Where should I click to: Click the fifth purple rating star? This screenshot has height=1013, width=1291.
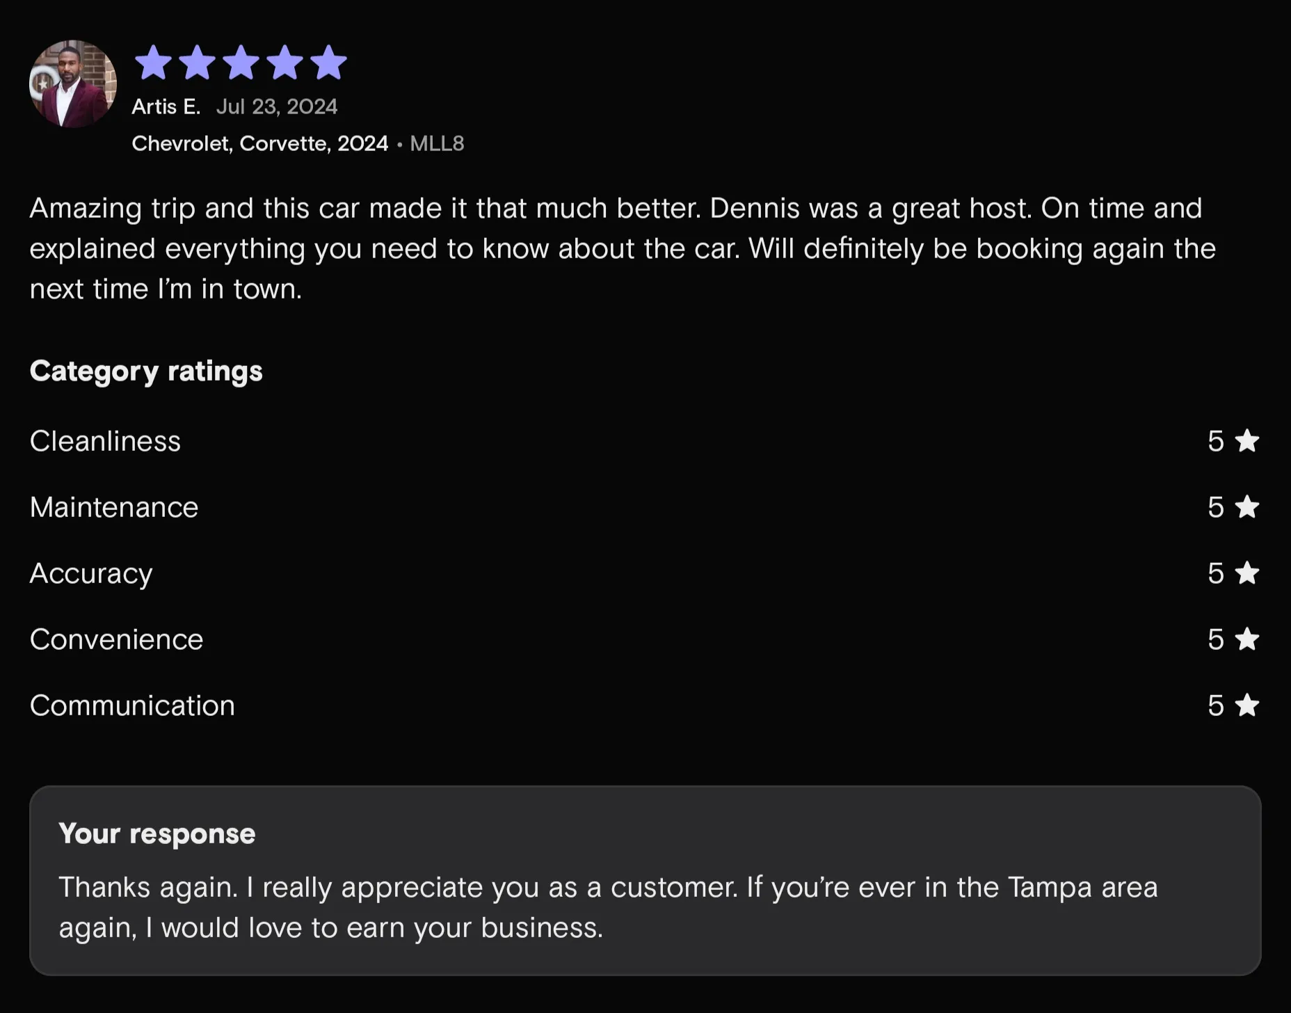click(x=329, y=63)
